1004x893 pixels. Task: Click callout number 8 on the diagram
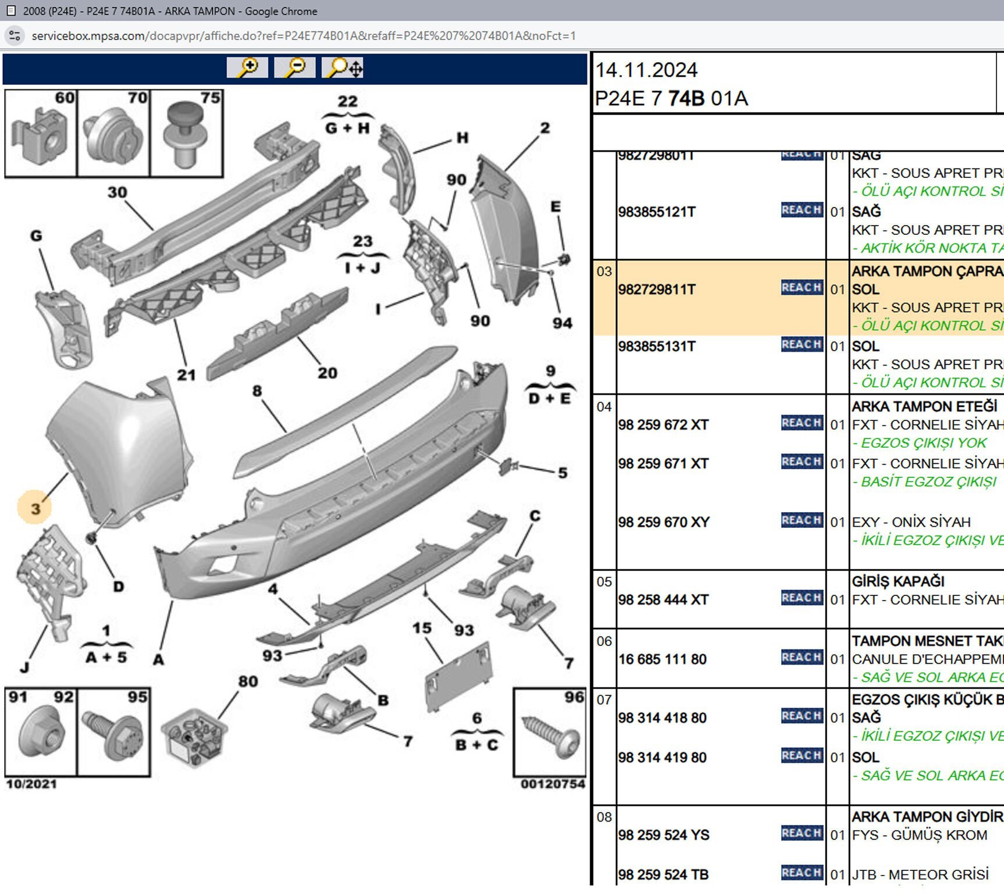pos(257,391)
